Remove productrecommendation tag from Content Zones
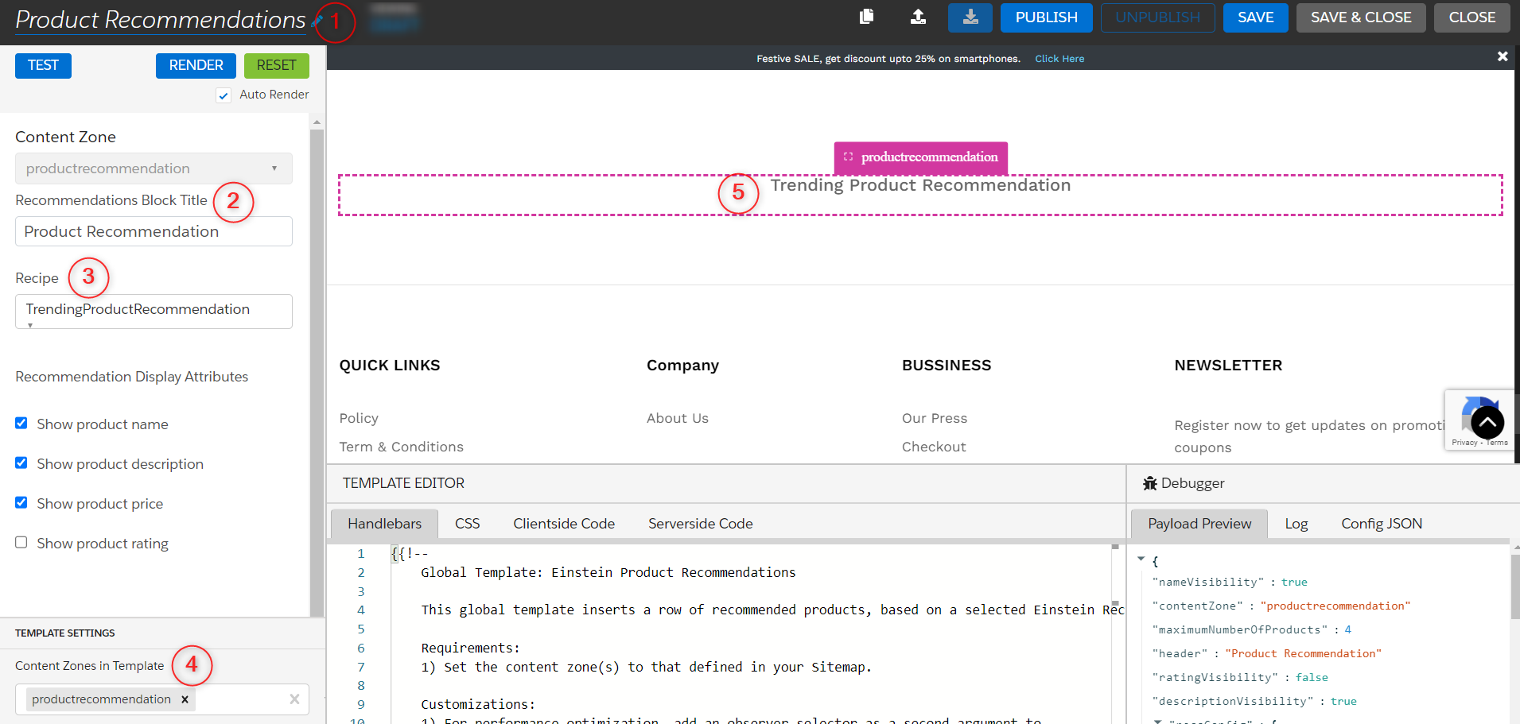The image size is (1520, 724). tap(185, 699)
